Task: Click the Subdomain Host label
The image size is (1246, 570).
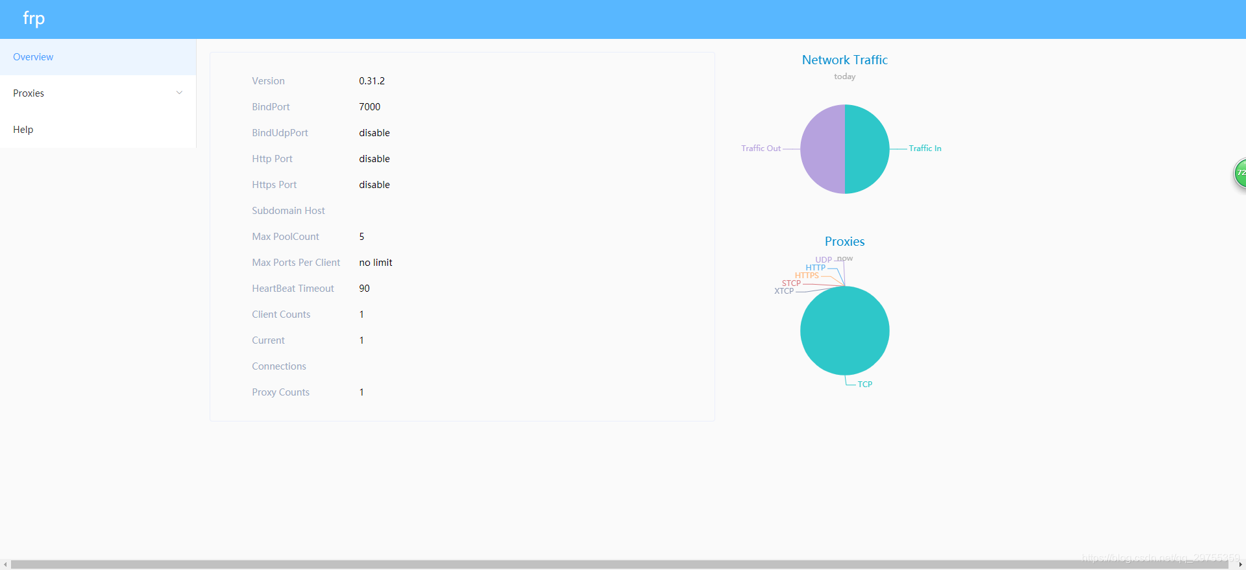Action: click(x=288, y=211)
